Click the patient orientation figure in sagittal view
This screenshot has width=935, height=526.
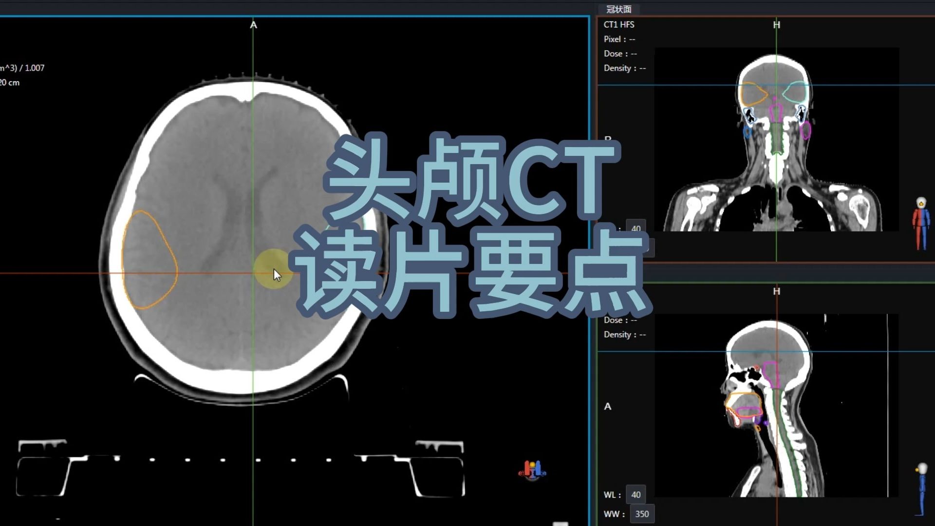(921, 489)
